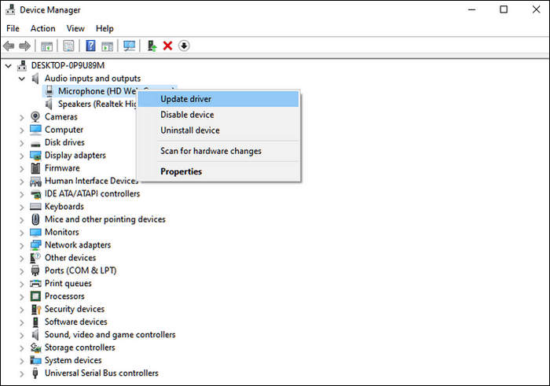This screenshot has width=550, height=386.
Task: Click the Keyboards category icon
Action: 35,206
